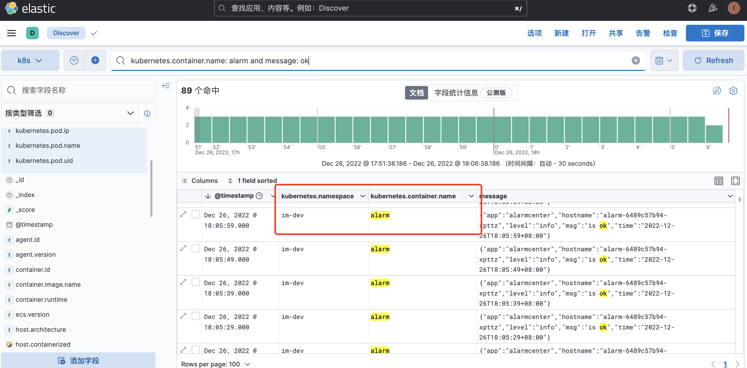The width and height of the screenshot is (747, 368).
Task: Collapse the field sidebar arrow icon
Action: click(x=166, y=86)
